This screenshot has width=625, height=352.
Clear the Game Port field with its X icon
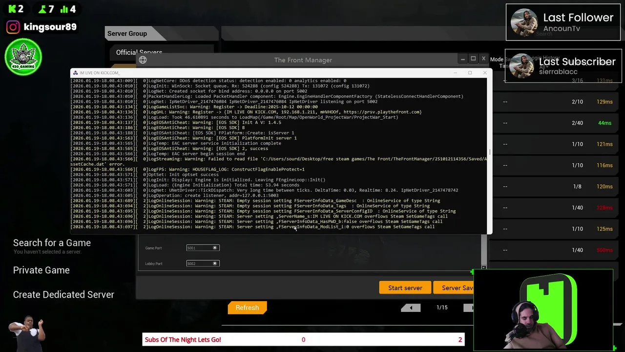pyautogui.click(x=214, y=248)
